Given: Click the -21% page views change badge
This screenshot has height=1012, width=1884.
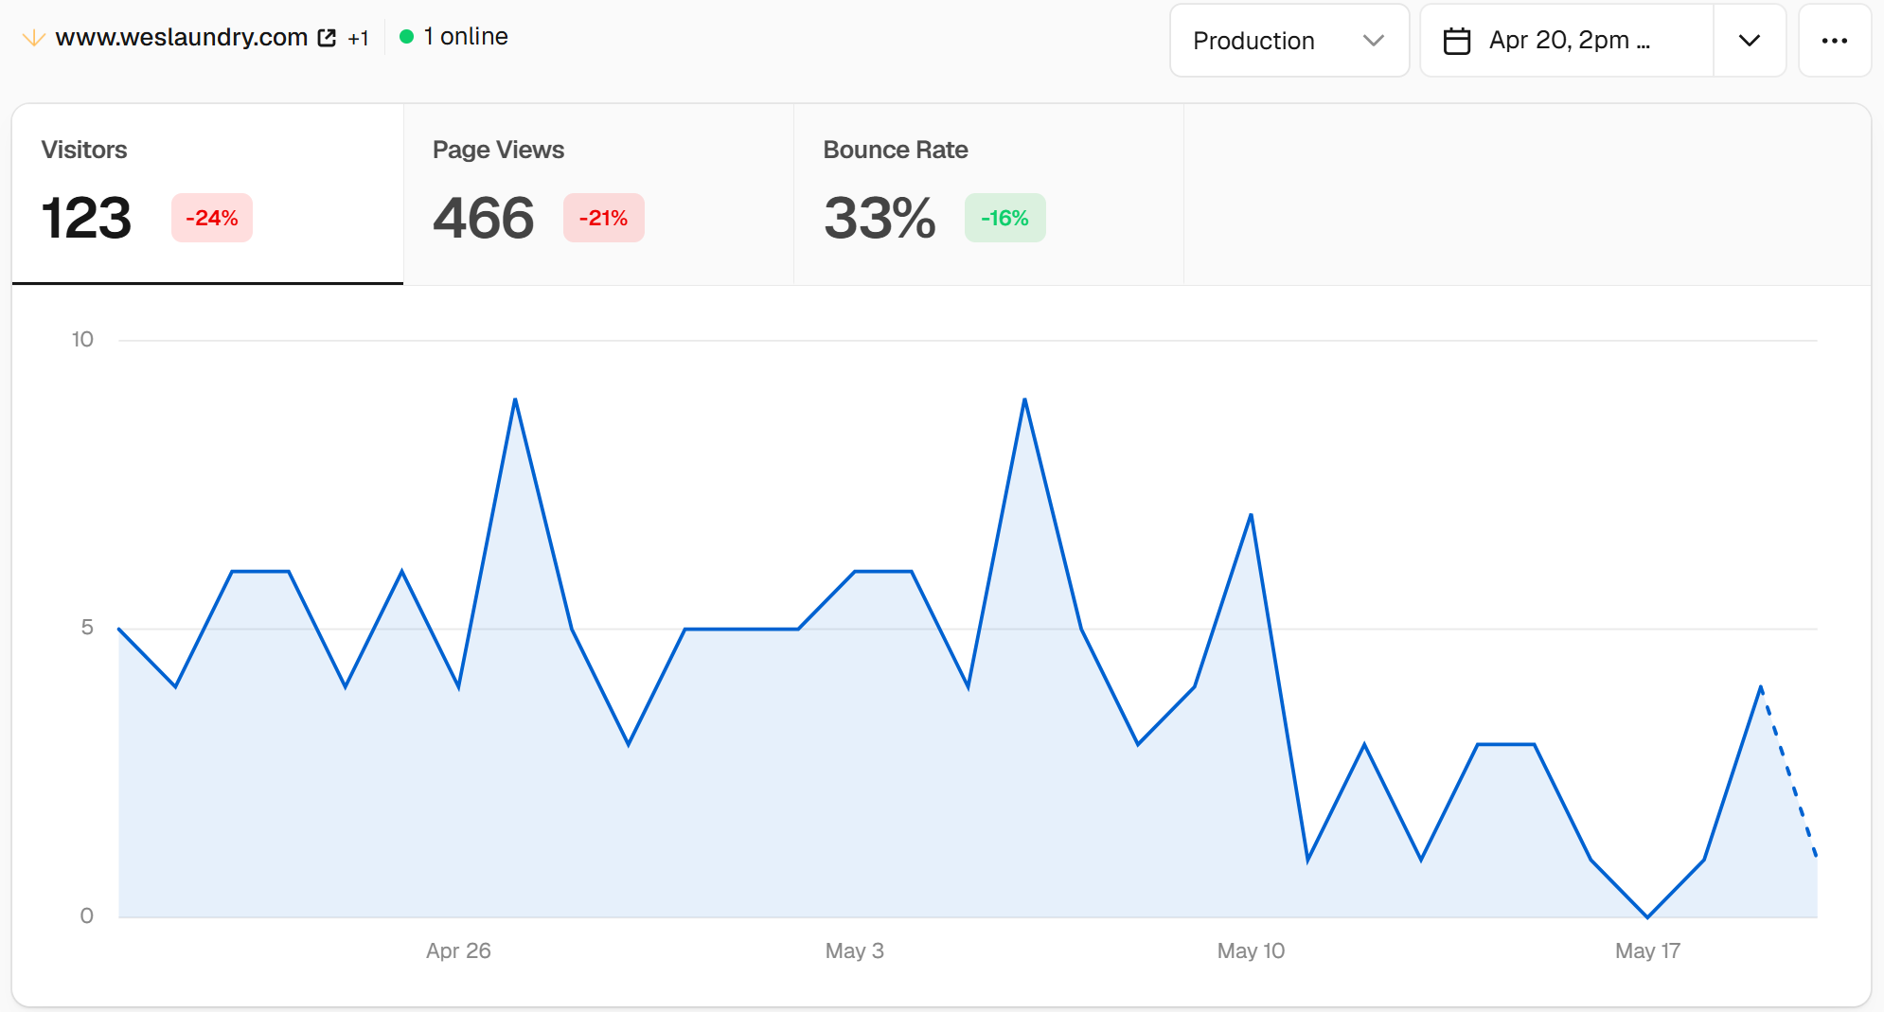Looking at the screenshot, I should click(x=603, y=218).
